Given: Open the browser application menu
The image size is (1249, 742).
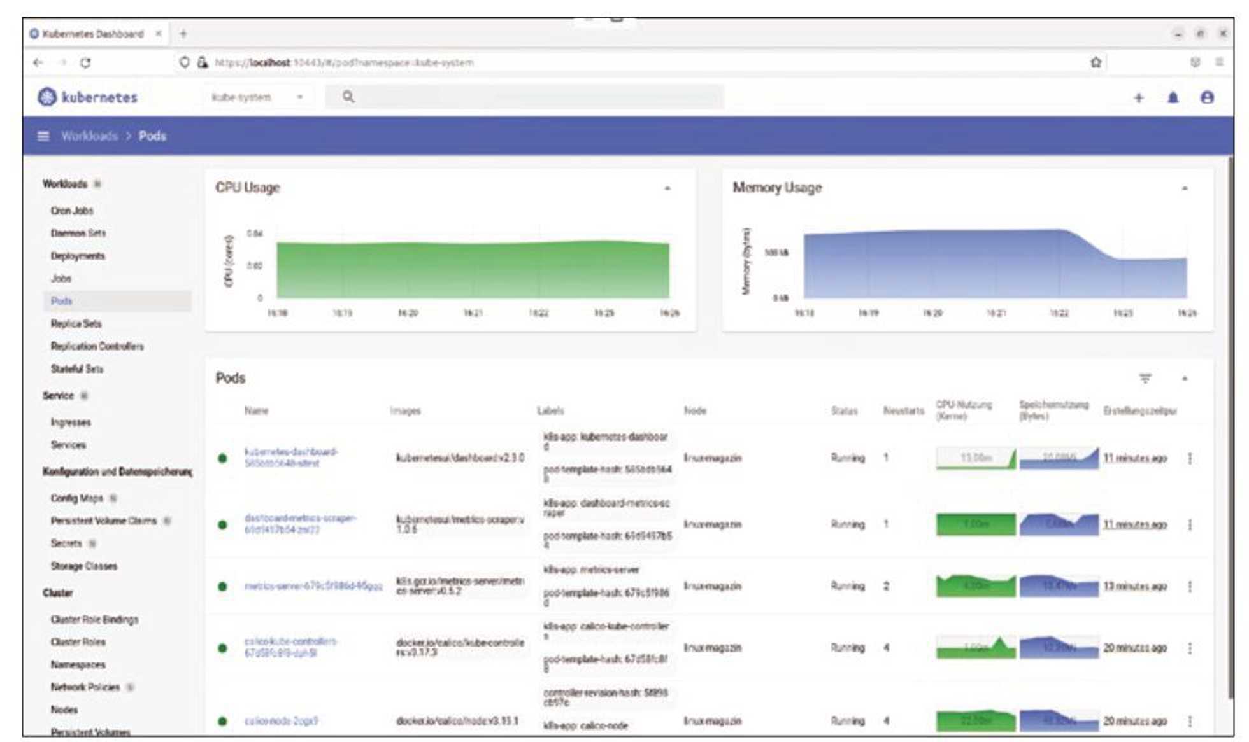Looking at the screenshot, I should [x=1219, y=62].
